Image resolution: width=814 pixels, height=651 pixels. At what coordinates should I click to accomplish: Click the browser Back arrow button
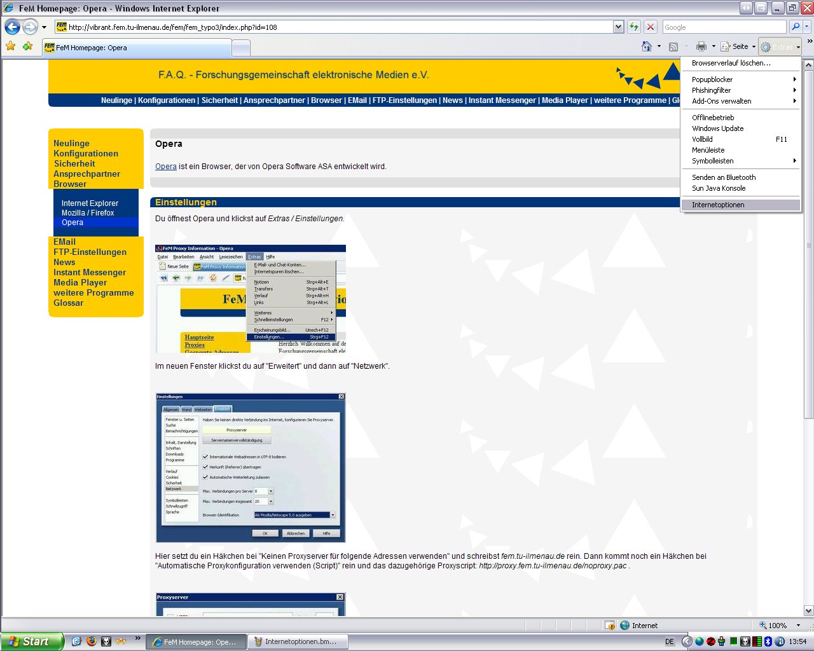click(x=12, y=27)
